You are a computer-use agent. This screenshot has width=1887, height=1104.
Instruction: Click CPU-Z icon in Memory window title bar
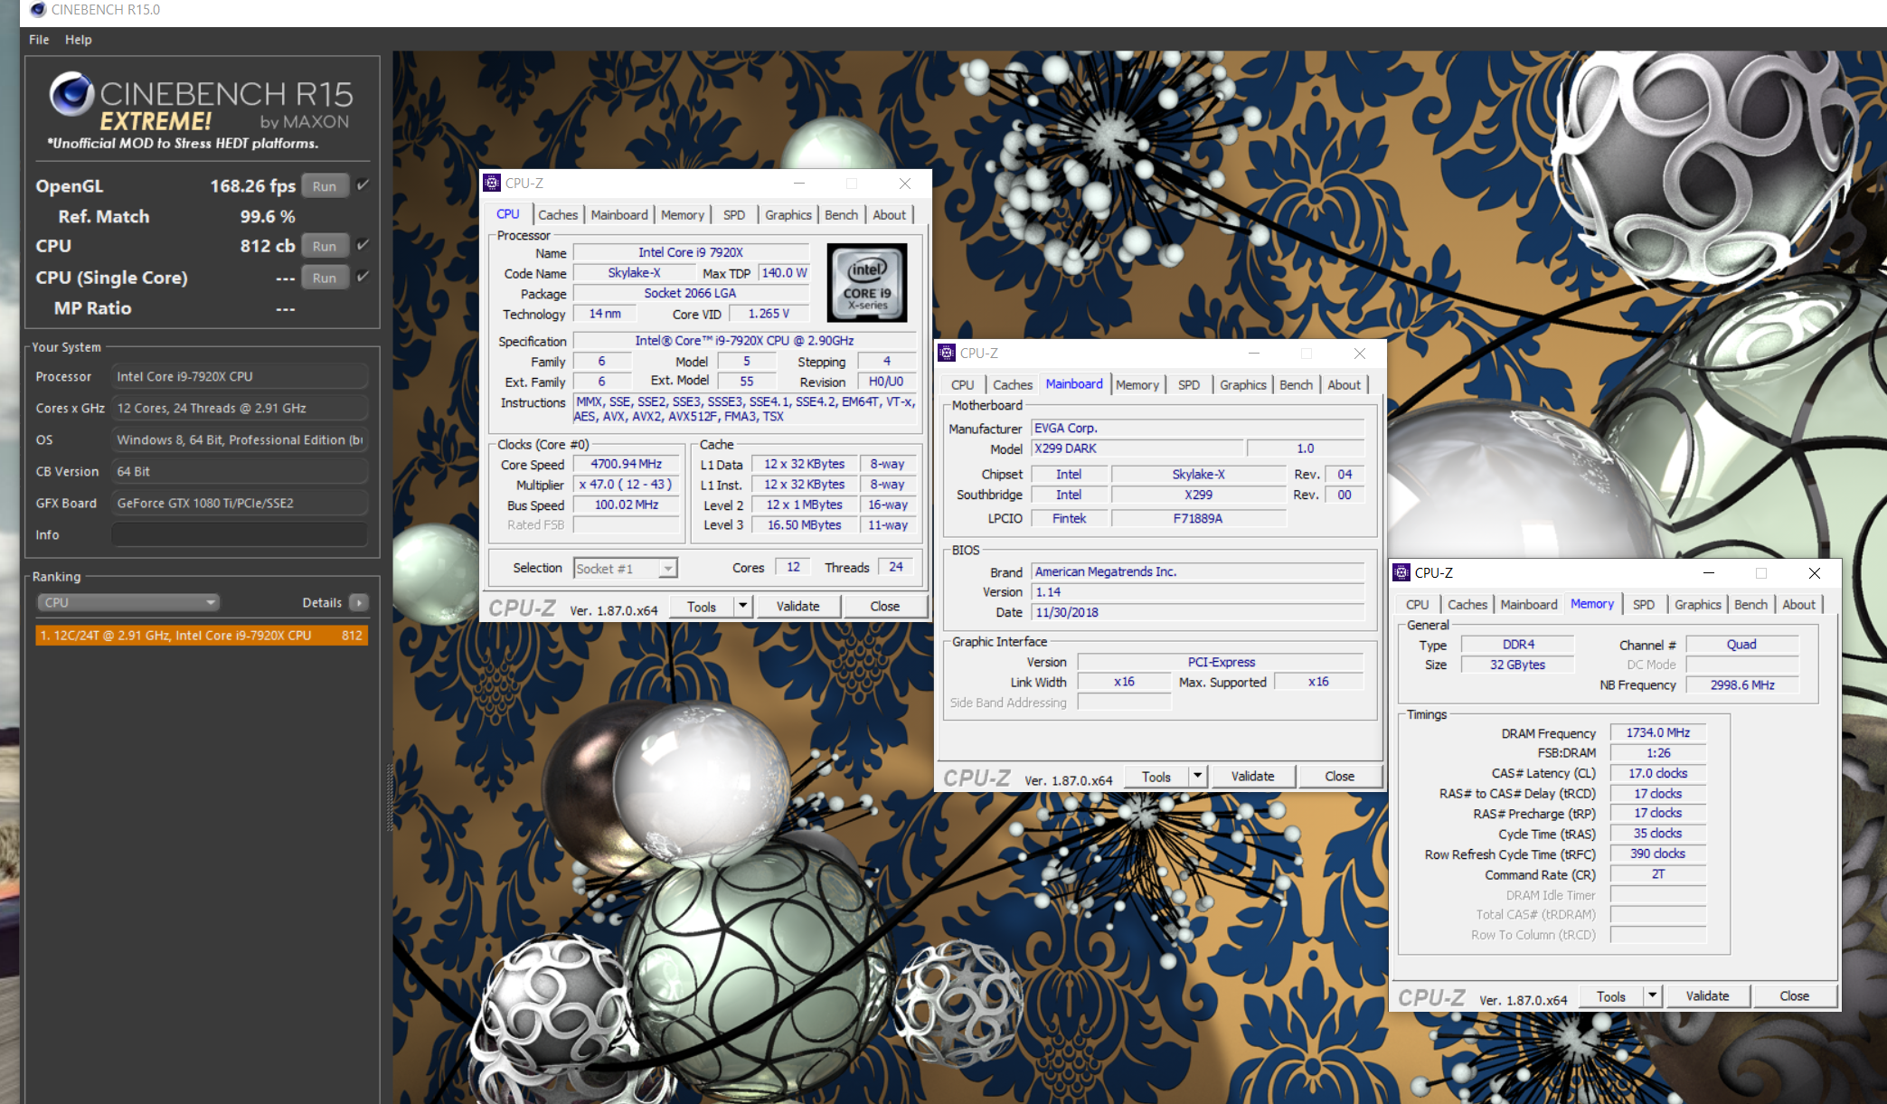click(x=1401, y=573)
